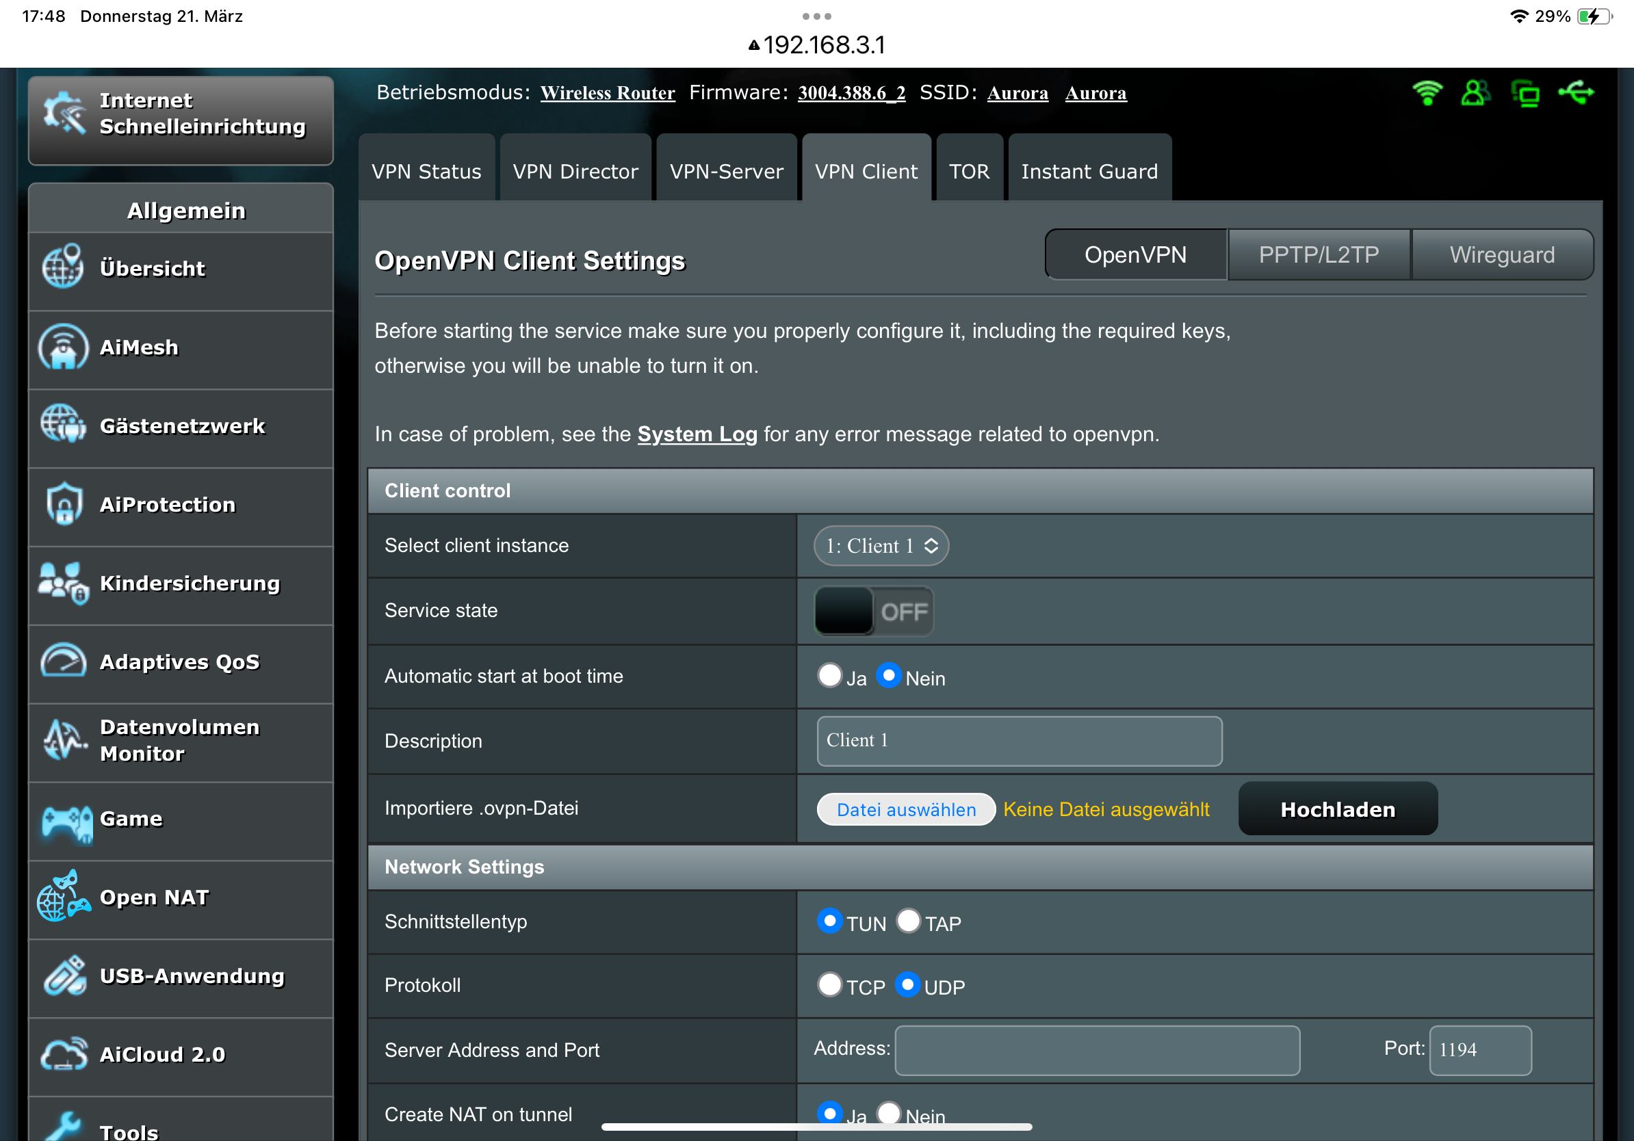This screenshot has width=1634, height=1141.
Task: Toggle the Service state switch on
Action: pos(873,611)
